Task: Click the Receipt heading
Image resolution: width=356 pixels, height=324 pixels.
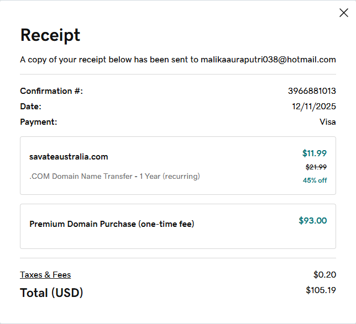Action: coord(50,35)
